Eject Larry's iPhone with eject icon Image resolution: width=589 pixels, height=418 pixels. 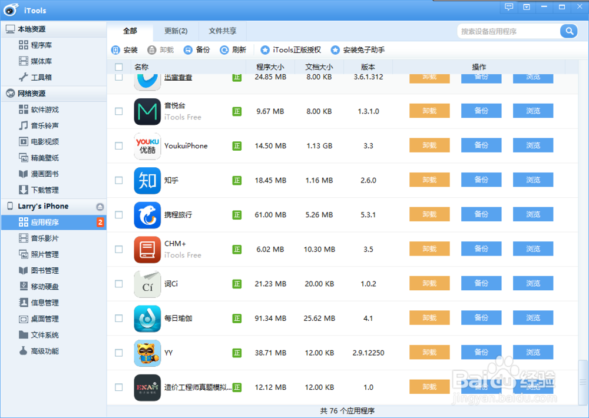(x=100, y=207)
